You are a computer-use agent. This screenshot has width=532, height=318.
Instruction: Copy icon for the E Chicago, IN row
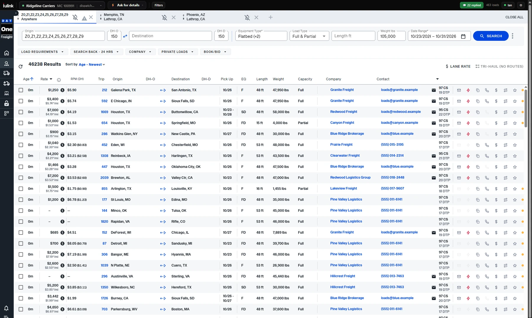[478, 101]
